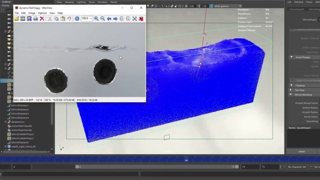Click the Save floppy-disk icon in IrfanView
This screenshot has height=180, width=320.
click(29, 19)
